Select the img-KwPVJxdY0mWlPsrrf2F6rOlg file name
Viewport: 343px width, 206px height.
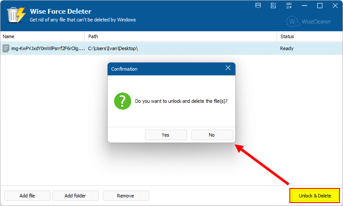48,48
